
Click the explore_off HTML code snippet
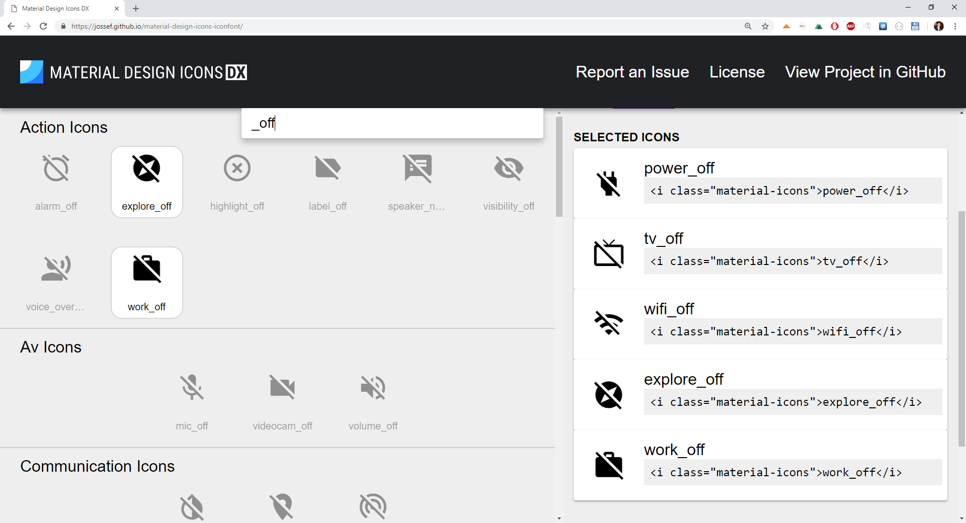pyautogui.click(x=793, y=402)
